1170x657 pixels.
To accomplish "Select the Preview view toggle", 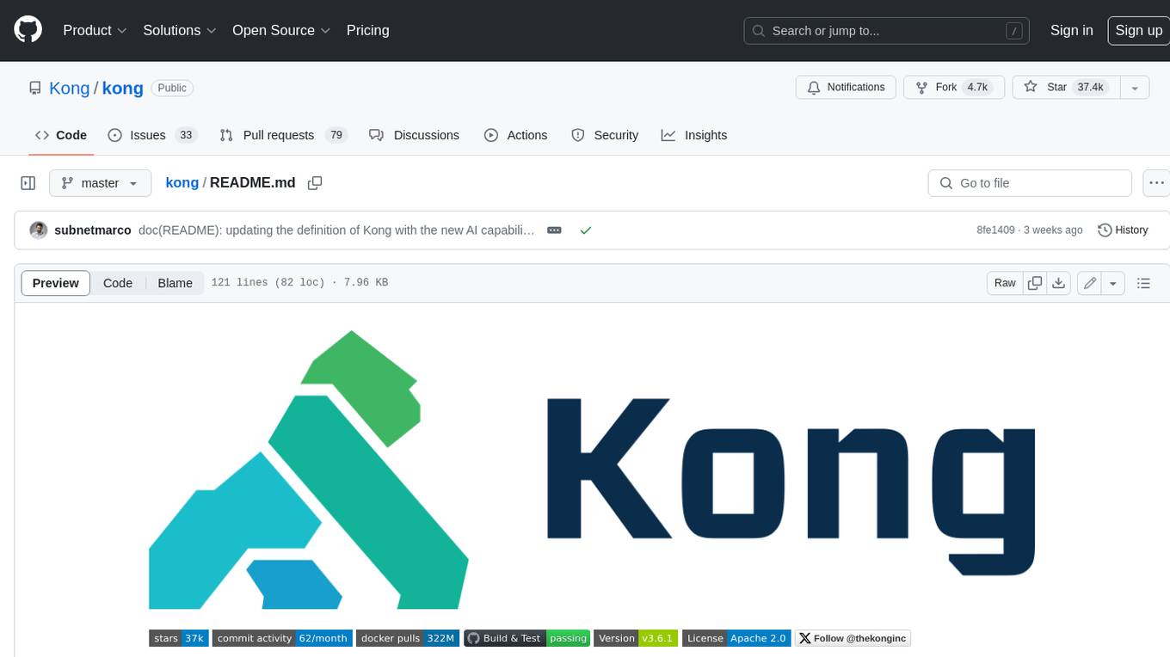I will click(56, 283).
